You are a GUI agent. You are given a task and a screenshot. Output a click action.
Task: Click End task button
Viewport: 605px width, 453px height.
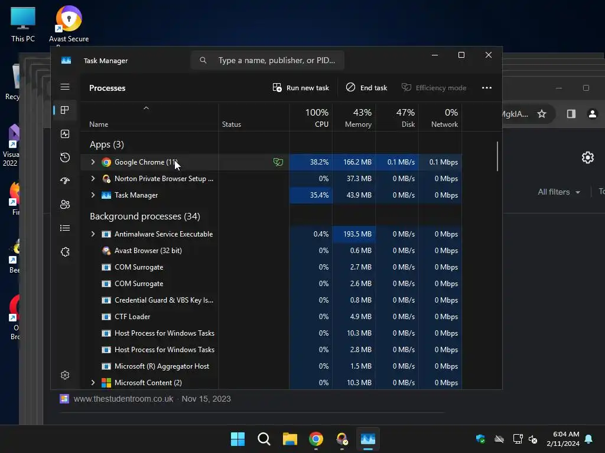click(366, 88)
